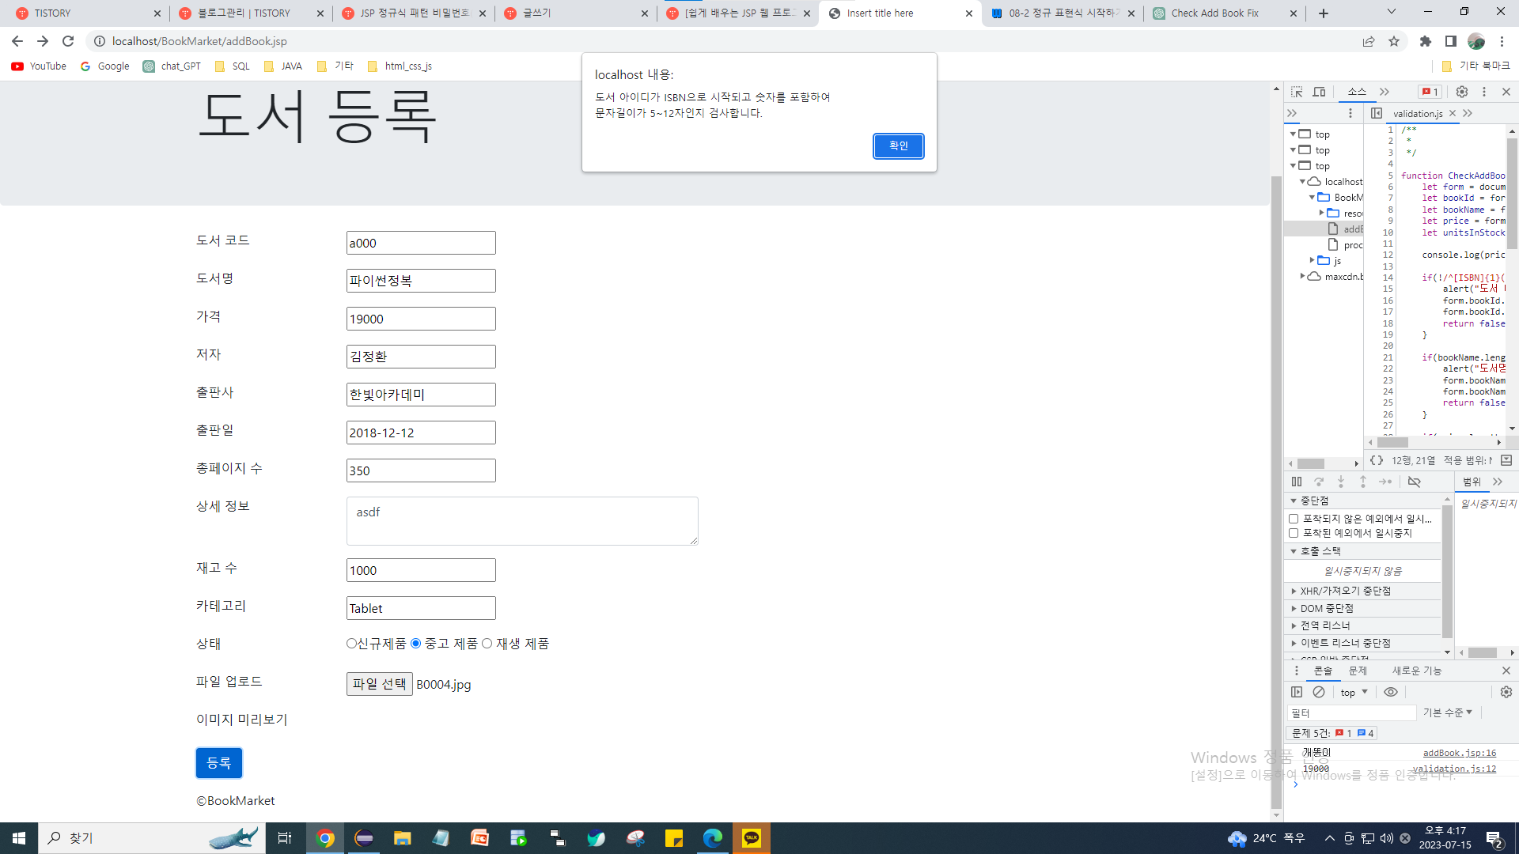Open the validation.js:12 console source link
Screen dimensions: 1519x854
click(x=1454, y=769)
